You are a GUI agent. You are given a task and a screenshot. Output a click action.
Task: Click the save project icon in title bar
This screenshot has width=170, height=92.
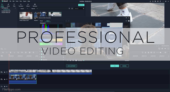pos(155,2)
